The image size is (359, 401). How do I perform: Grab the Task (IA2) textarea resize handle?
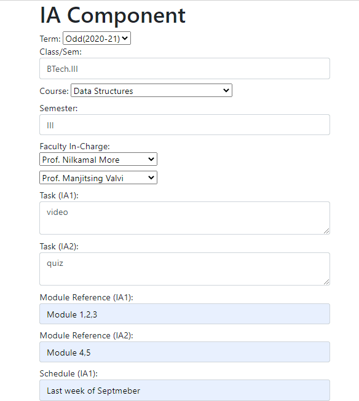(326, 282)
